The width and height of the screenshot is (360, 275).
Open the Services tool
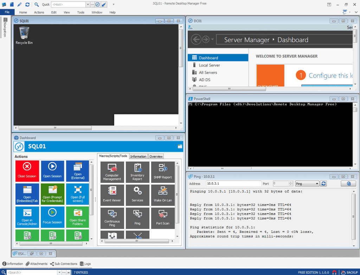tap(137, 195)
